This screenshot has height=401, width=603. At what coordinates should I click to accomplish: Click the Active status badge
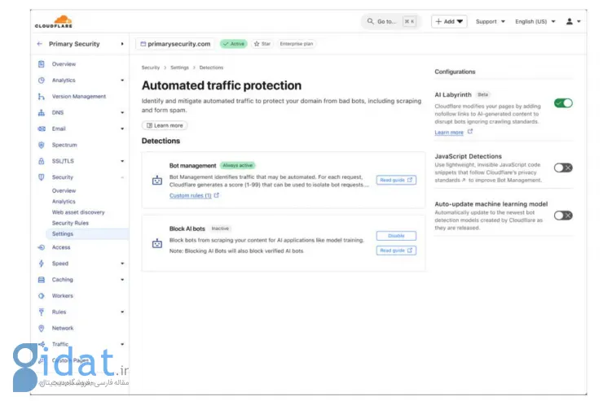[x=233, y=44]
